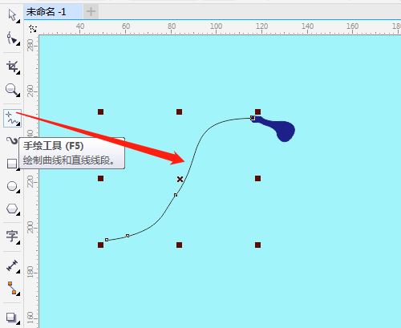
Task: Click the ruler origin corner icon
Action: pos(33,29)
